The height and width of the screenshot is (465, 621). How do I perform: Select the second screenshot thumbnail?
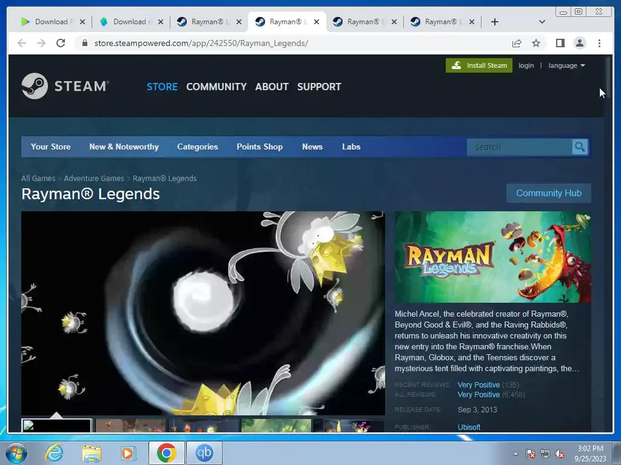(x=131, y=426)
